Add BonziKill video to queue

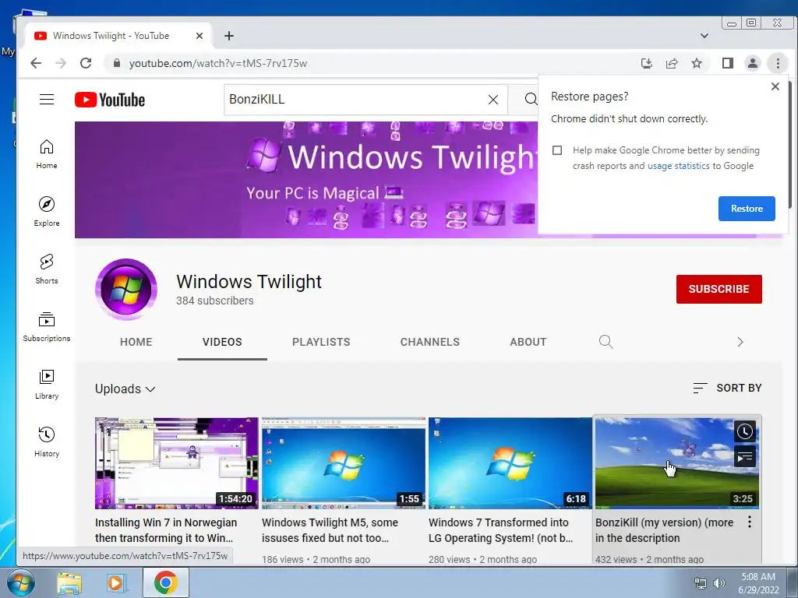tap(744, 457)
